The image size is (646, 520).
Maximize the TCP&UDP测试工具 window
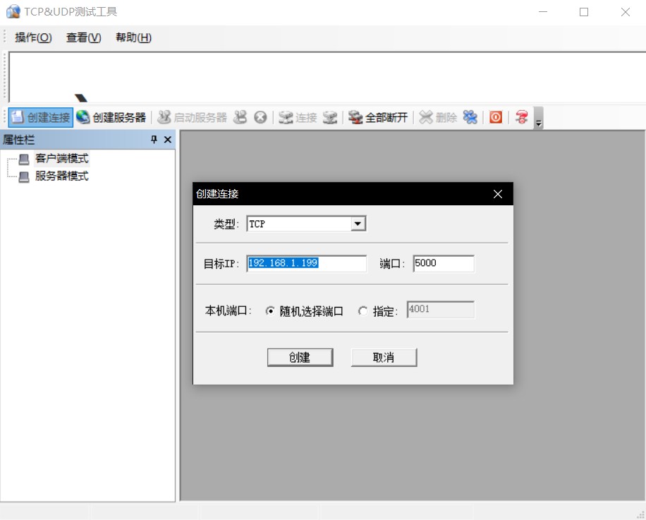(584, 12)
